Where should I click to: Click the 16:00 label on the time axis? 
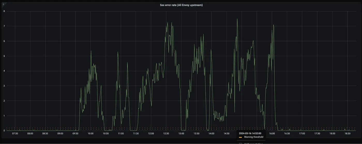[272, 134]
